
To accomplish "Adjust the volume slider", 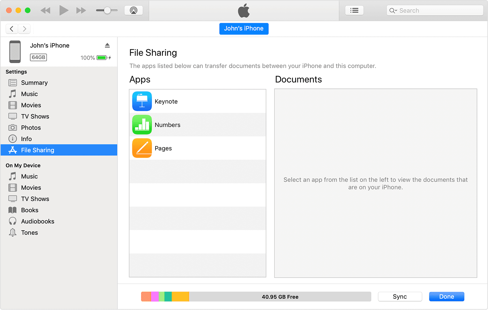I will point(107,10).
